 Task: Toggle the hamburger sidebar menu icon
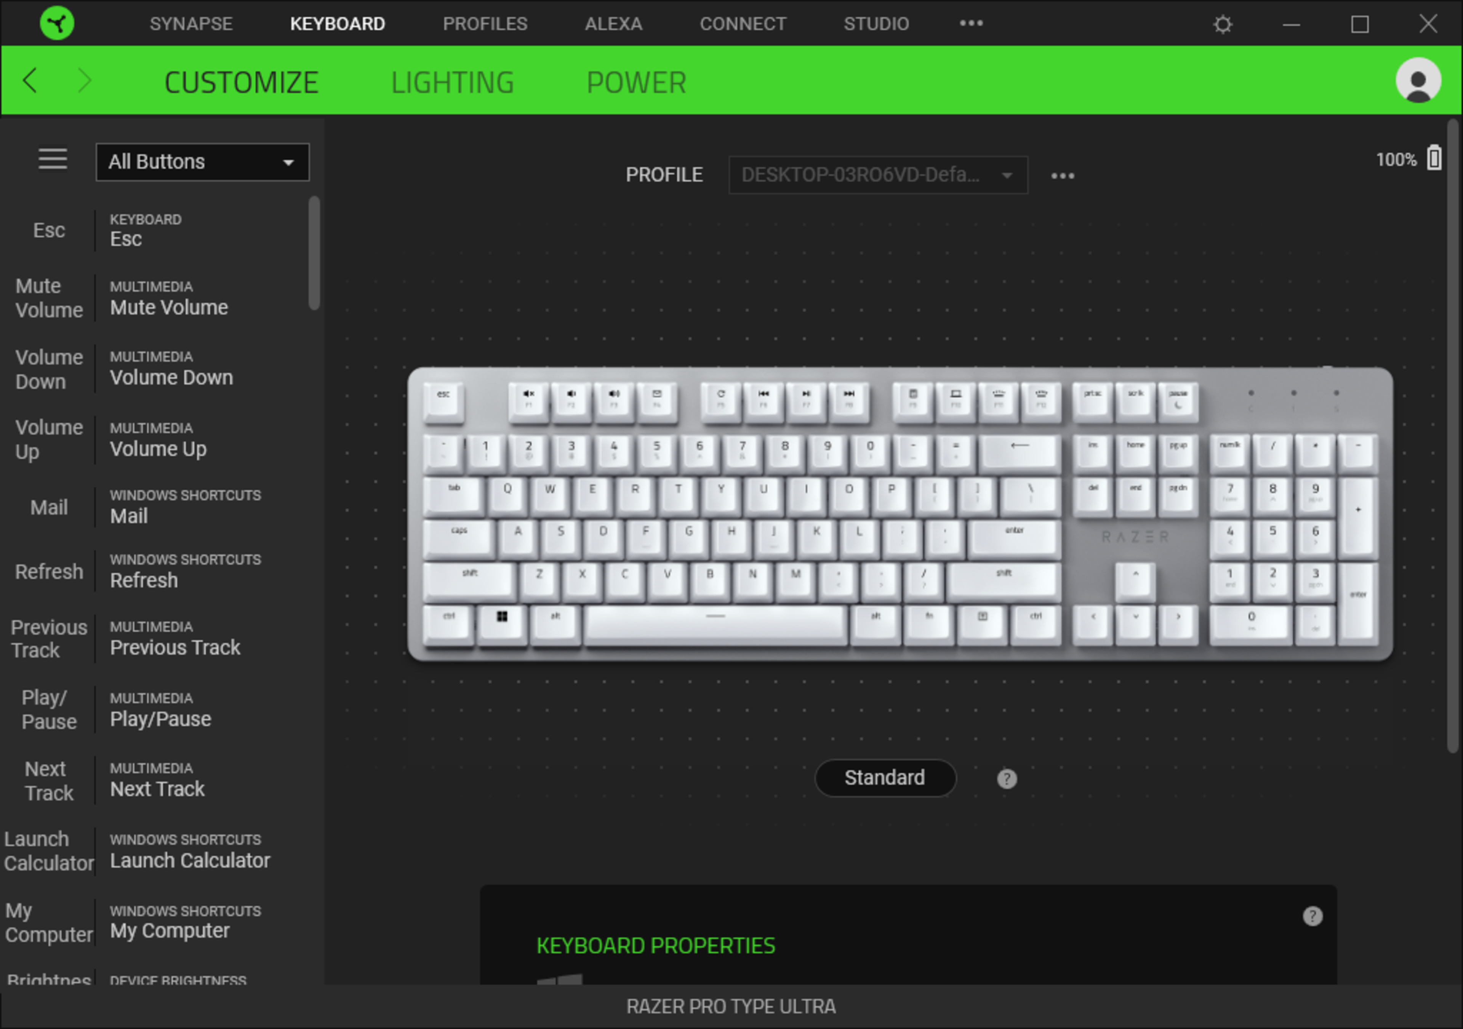coord(53,159)
